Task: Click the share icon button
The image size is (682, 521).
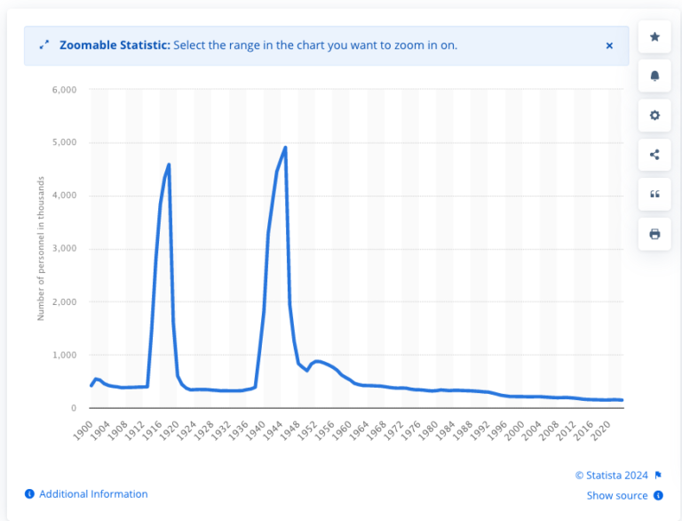Action: click(654, 155)
